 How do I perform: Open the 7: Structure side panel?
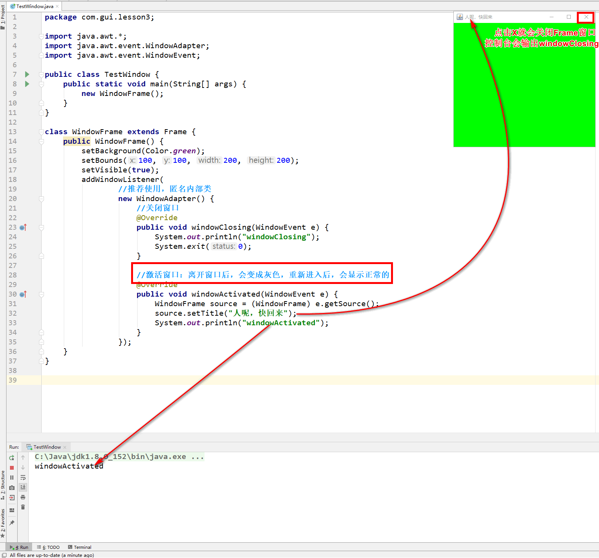click(3, 485)
